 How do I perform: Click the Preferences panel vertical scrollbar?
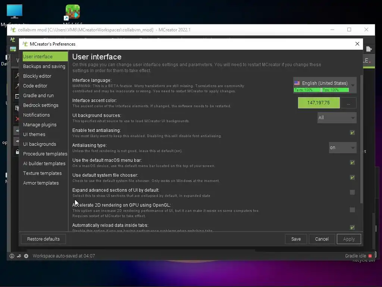click(361, 139)
